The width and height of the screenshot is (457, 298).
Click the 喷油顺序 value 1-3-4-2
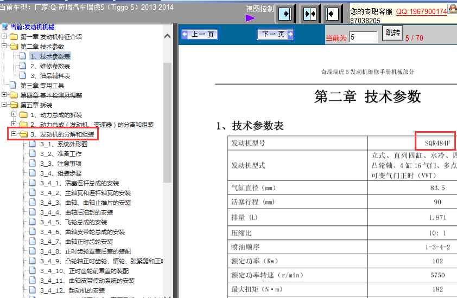437,247
